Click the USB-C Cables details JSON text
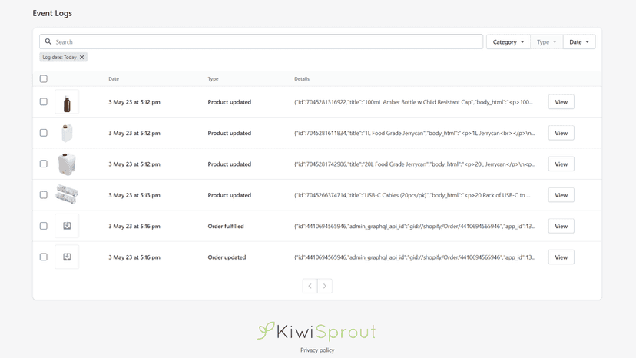Image resolution: width=636 pixels, height=358 pixels. tap(412, 195)
